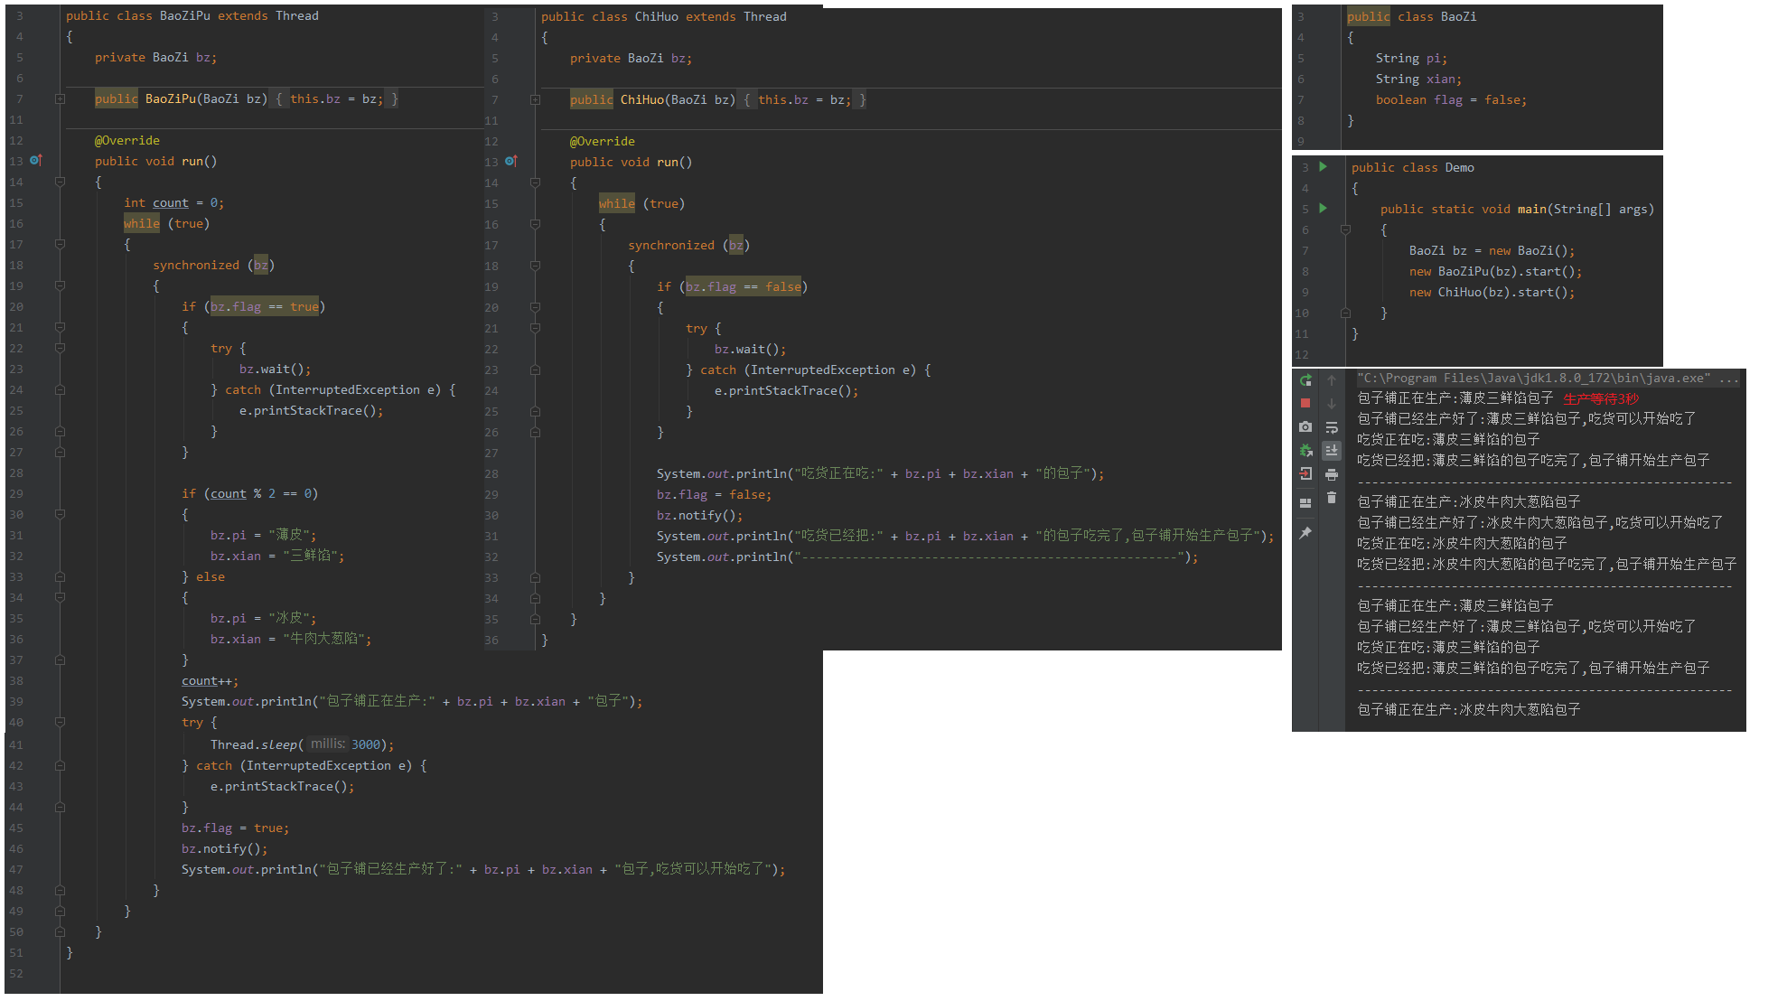Image resolution: width=1787 pixels, height=1001 pixels.
Task: Click the up stack trace arrow
Action: [1332, 380]
